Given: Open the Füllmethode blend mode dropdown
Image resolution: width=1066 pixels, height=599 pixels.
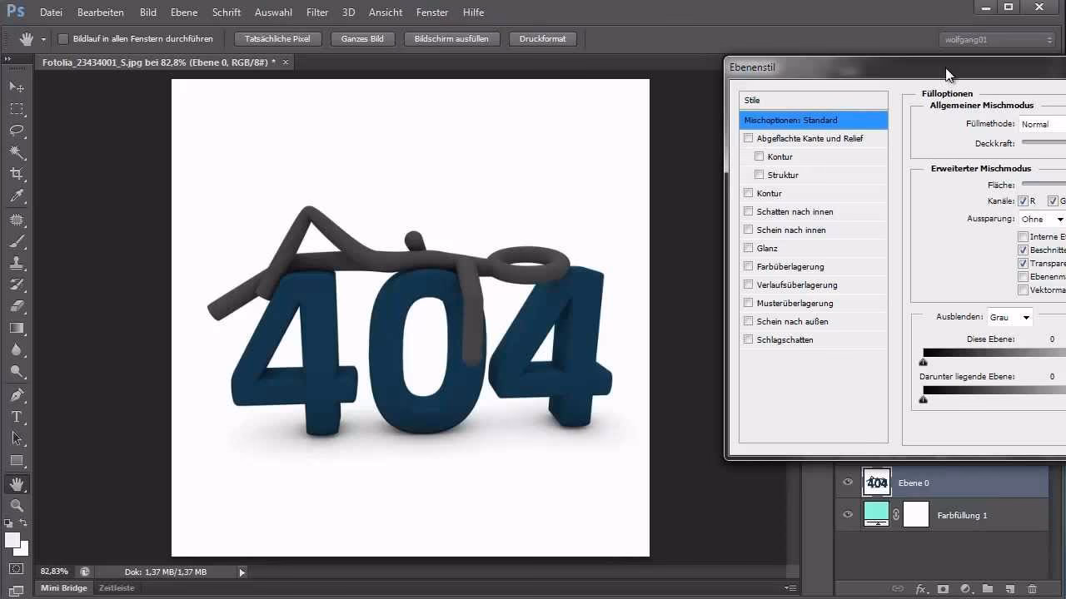Looking at the screenshot, I should tap(1043, 124).
